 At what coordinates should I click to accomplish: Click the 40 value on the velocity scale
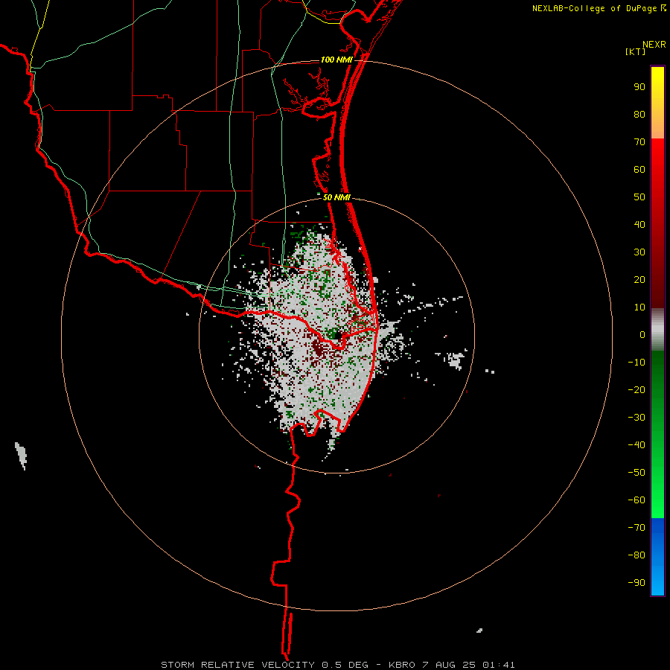(639, 224)
